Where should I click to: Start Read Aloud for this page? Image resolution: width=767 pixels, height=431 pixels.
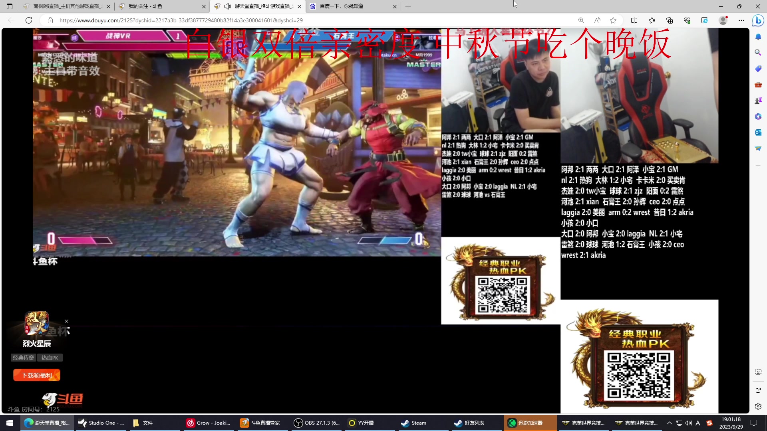[597, 20]
